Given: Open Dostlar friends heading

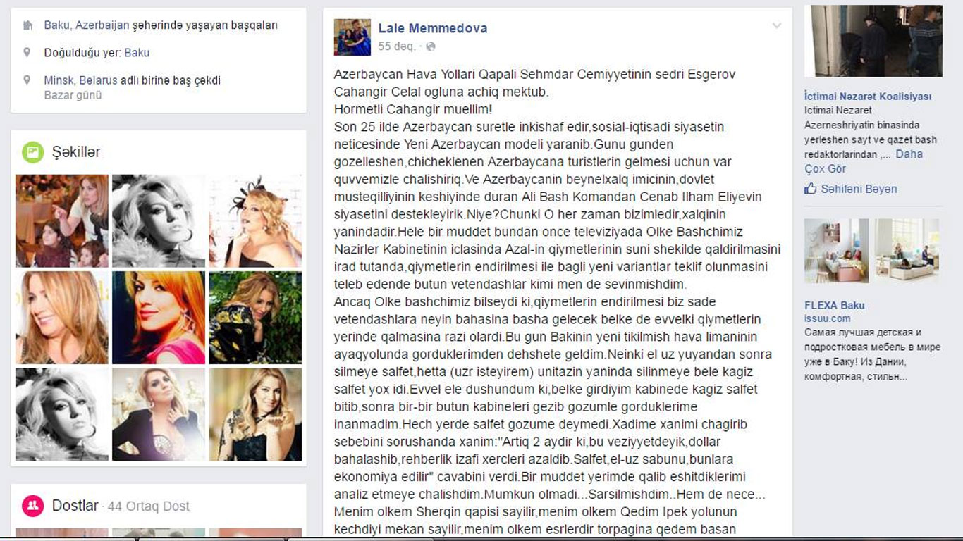Looking at the screenshot, I should (75, 506).
